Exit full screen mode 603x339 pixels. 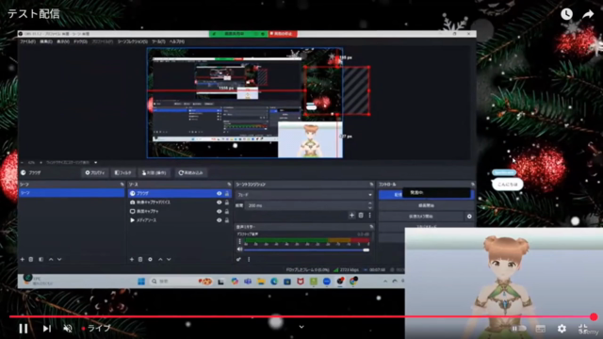click(583, 329)
